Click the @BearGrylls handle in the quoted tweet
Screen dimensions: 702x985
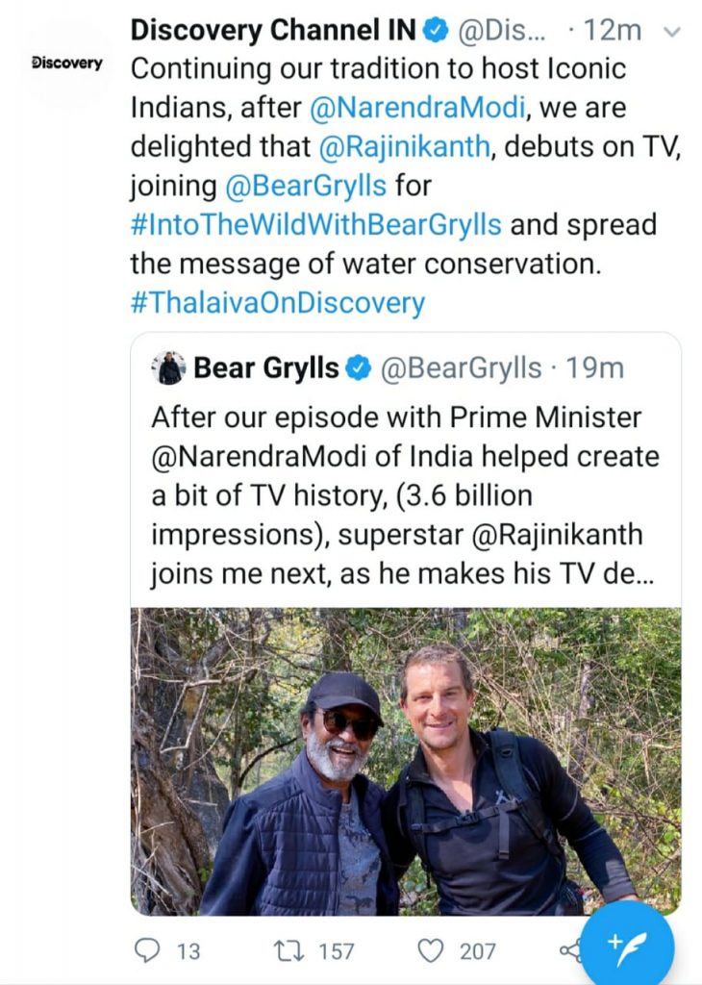pos(461,367)
